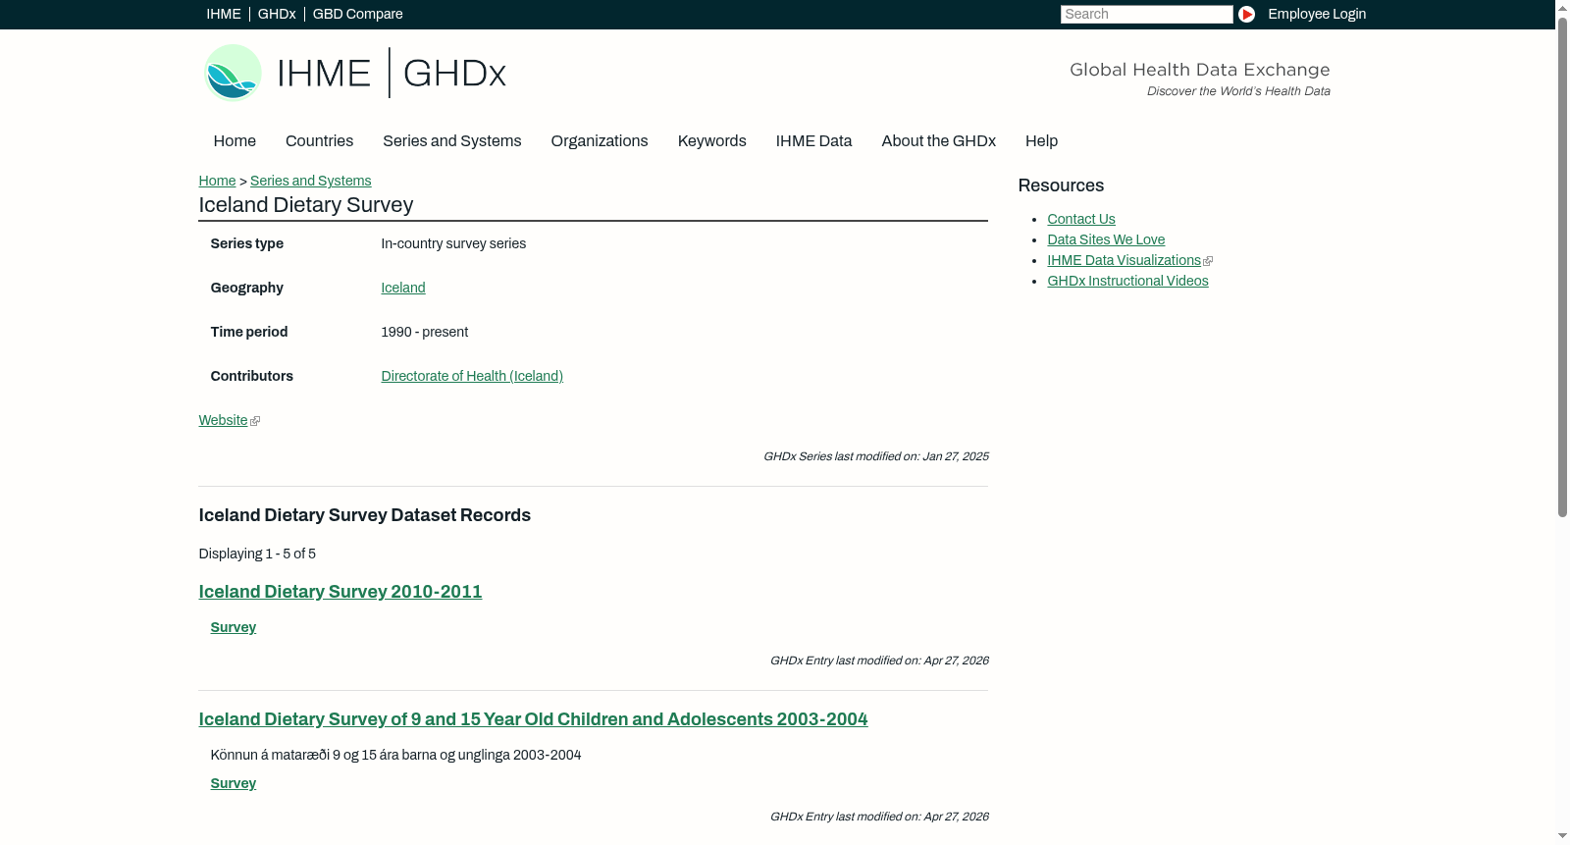Image resolution: width=1570 pixels, height=845 pixels.
Task: Click the 'Resources' sidebar heading
Action: pos(1061,185)
